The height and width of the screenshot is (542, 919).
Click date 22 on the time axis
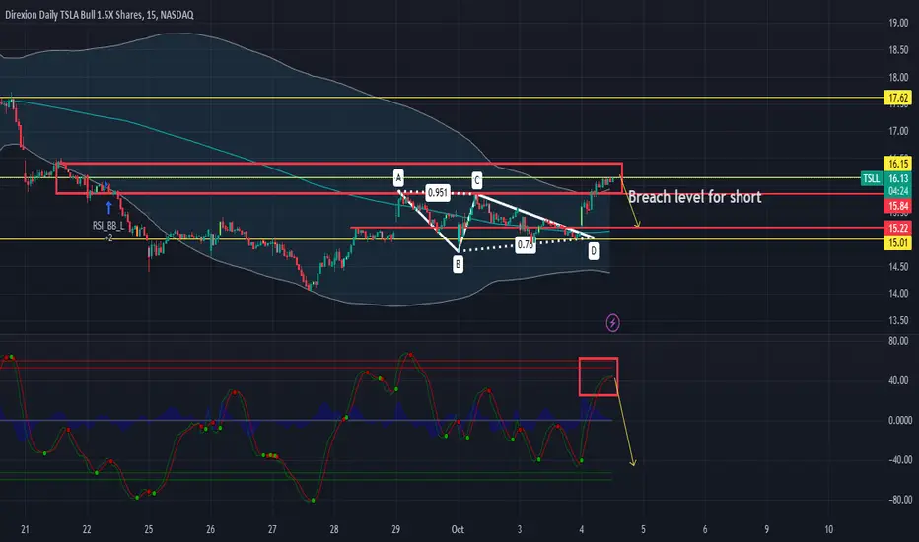87,530
